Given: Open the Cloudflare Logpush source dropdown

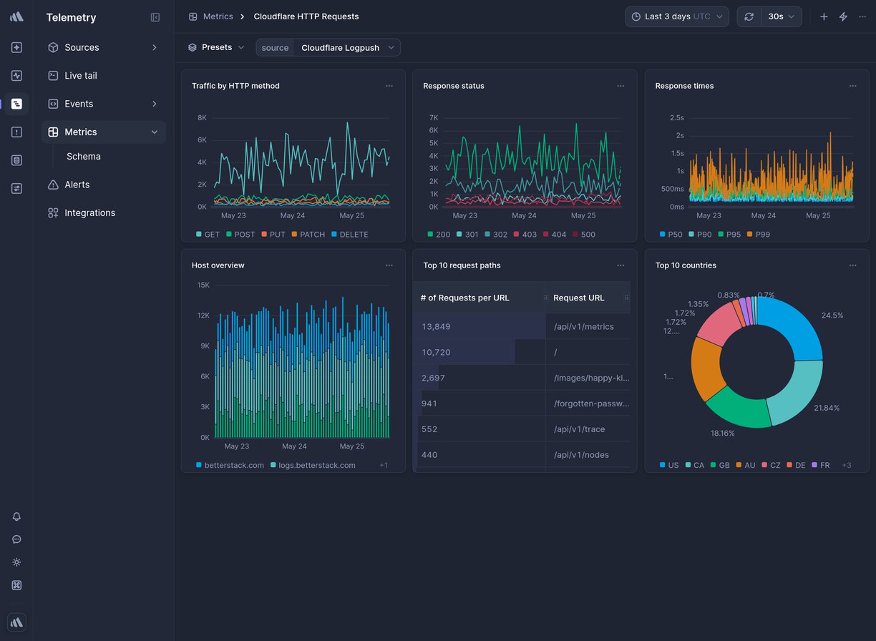Looking at the screenshot, I should coord(347,48).
